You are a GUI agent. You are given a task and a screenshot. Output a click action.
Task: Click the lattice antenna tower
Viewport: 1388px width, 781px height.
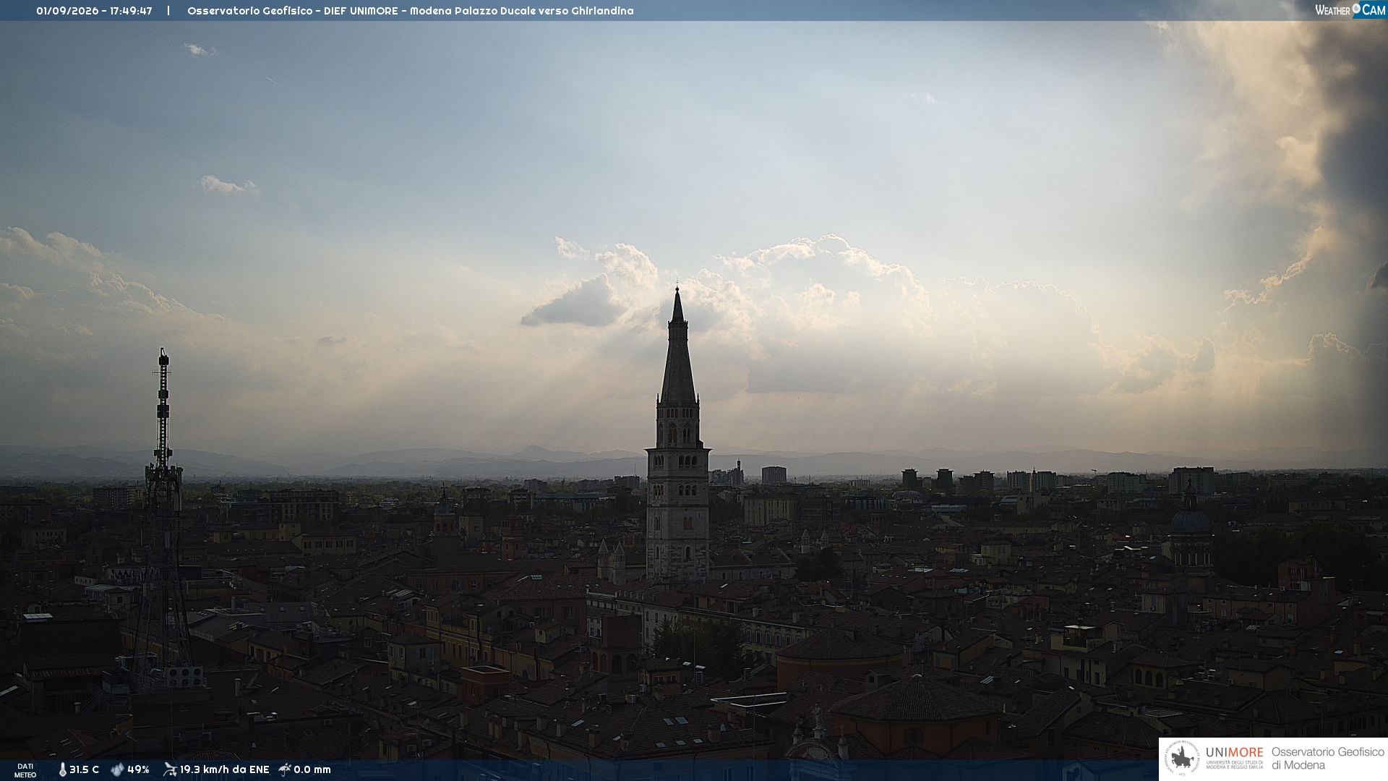pos(163,517)
